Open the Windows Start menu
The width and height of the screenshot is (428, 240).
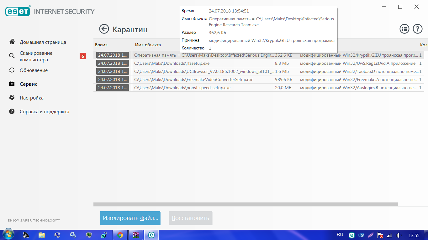[8, 235]
